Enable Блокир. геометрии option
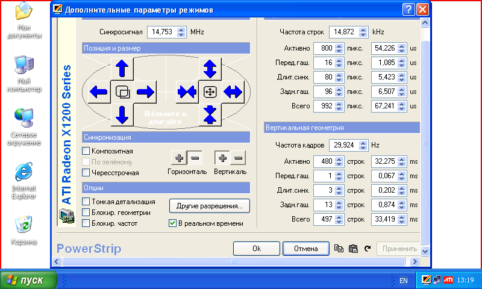This screenshot has height=289, width=482. coord(86,213)
